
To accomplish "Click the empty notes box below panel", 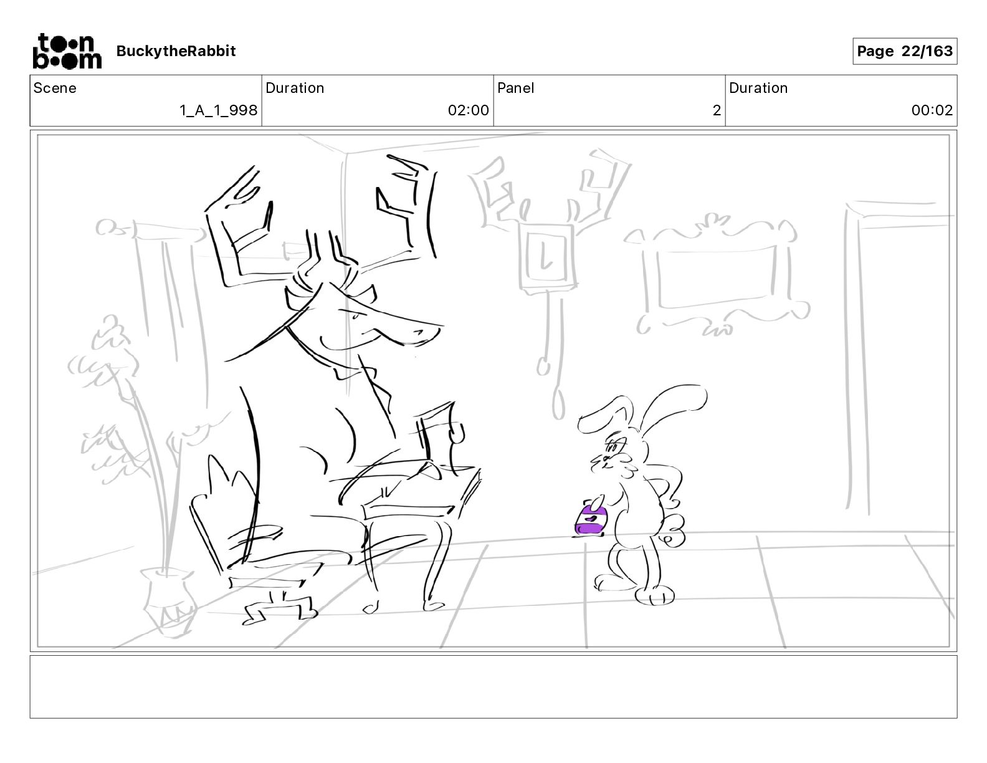I will tap(493, 686).
